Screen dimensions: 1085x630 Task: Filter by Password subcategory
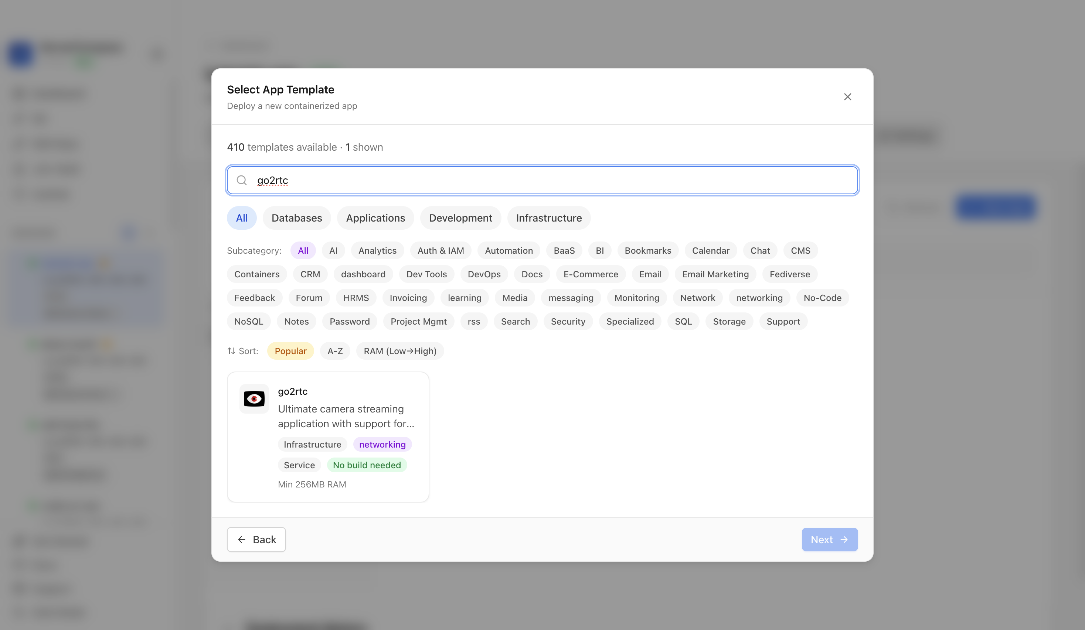[350, 321]
